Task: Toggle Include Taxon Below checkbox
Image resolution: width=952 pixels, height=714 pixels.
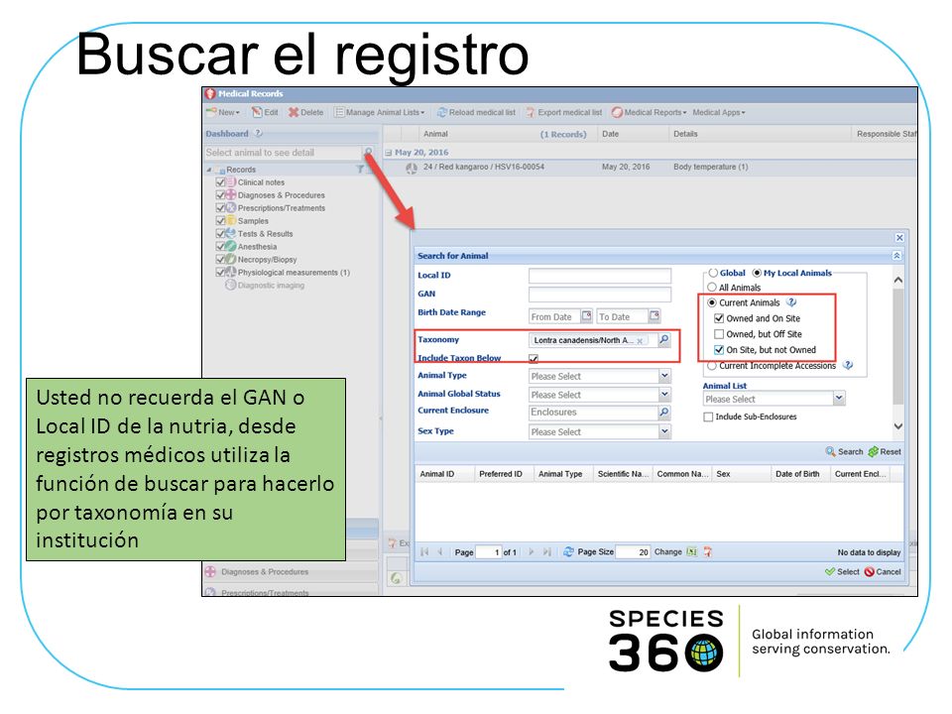Action: 534,358
